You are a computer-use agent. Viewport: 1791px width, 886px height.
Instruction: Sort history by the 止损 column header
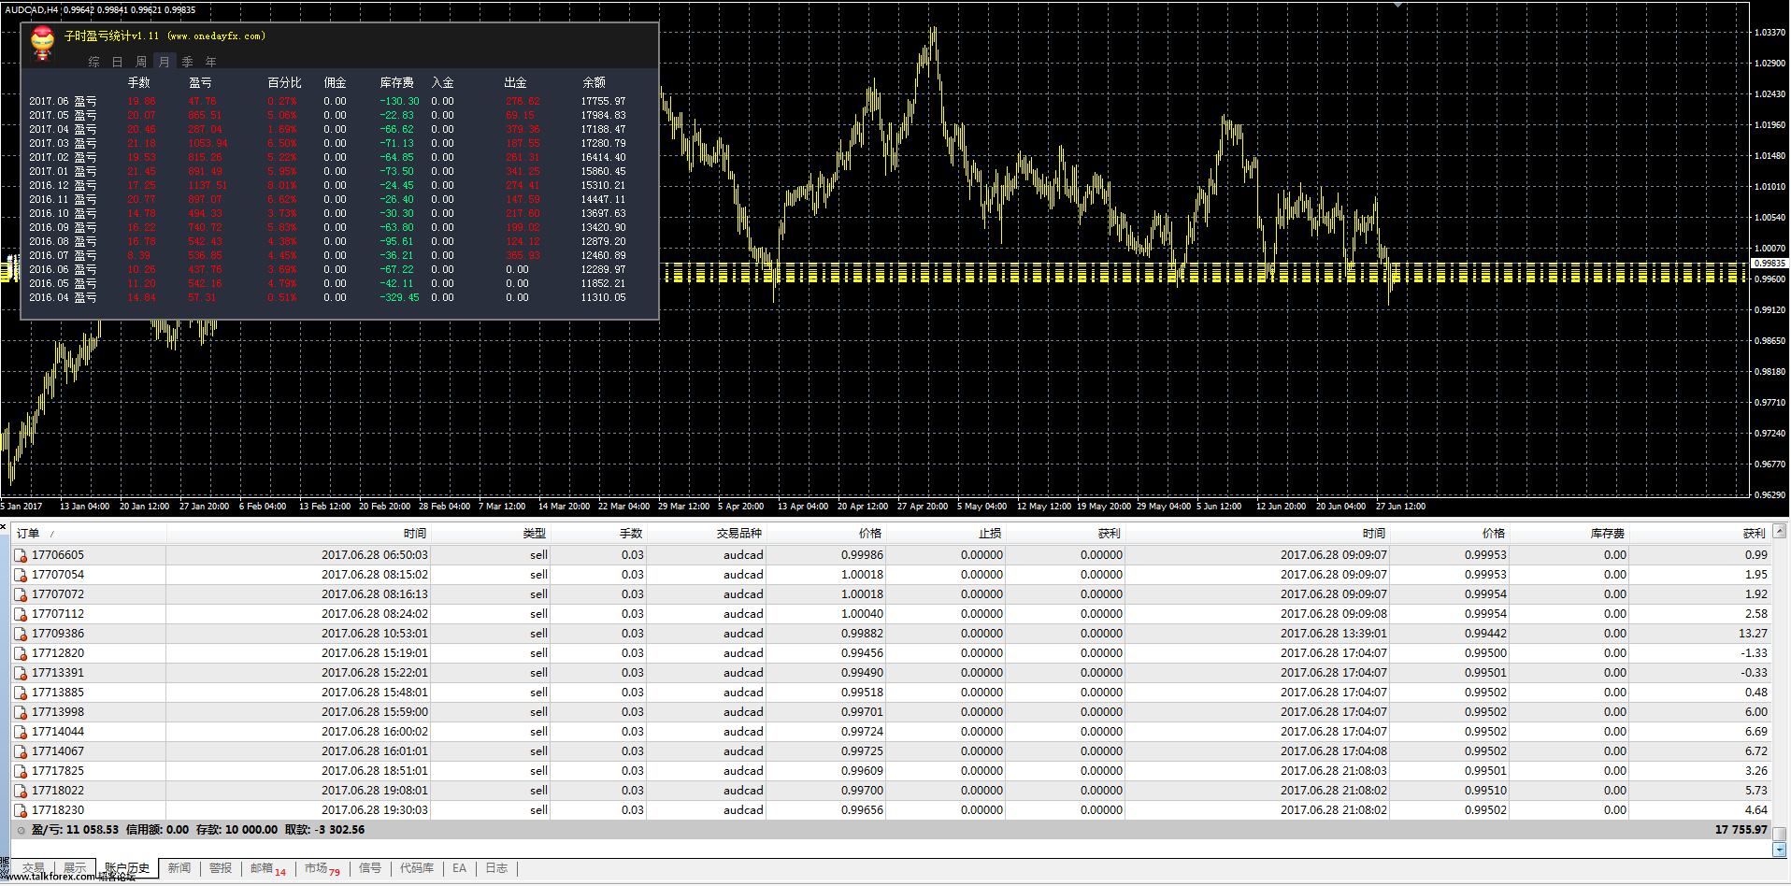click(945, 534)
